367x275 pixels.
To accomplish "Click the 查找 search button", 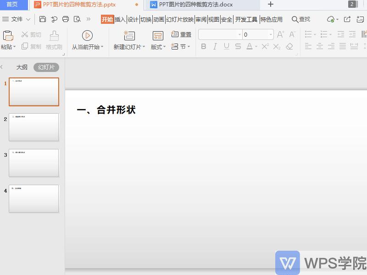I will point(300,19).
